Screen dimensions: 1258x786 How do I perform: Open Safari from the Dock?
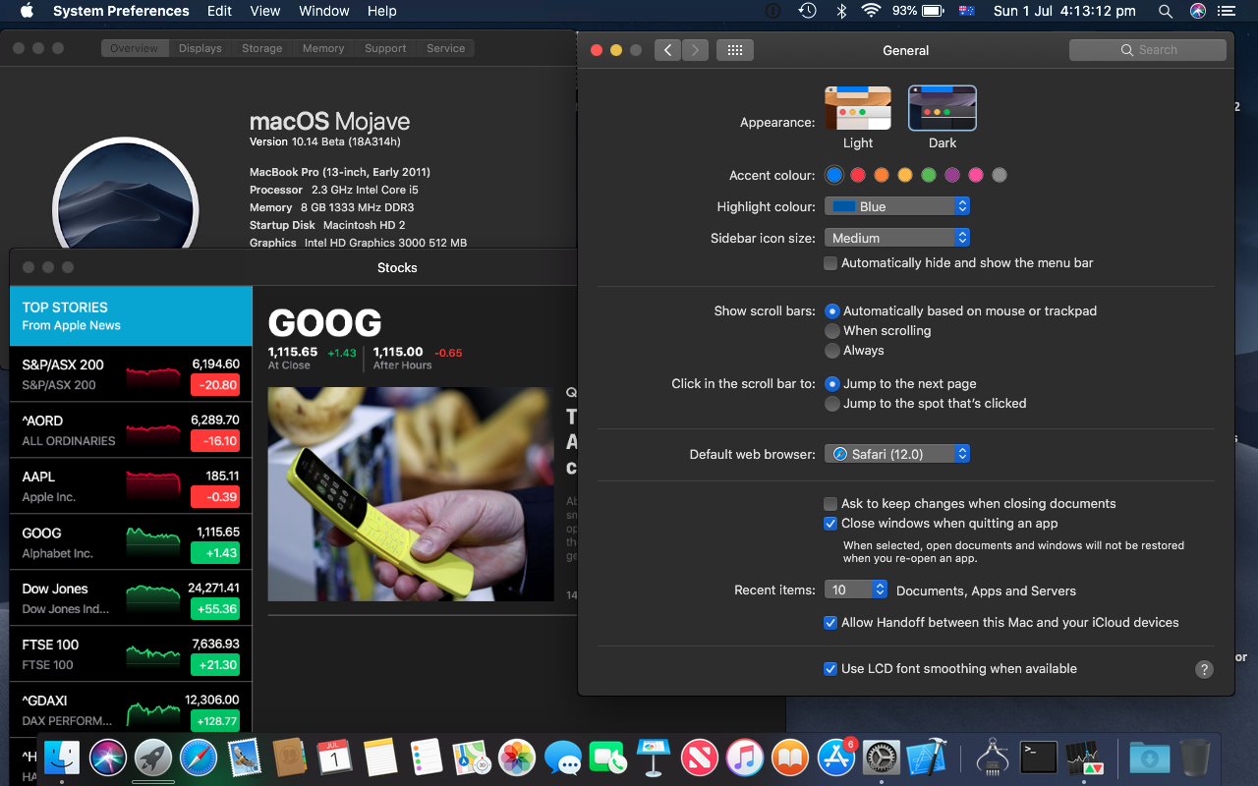click(199, 758)
